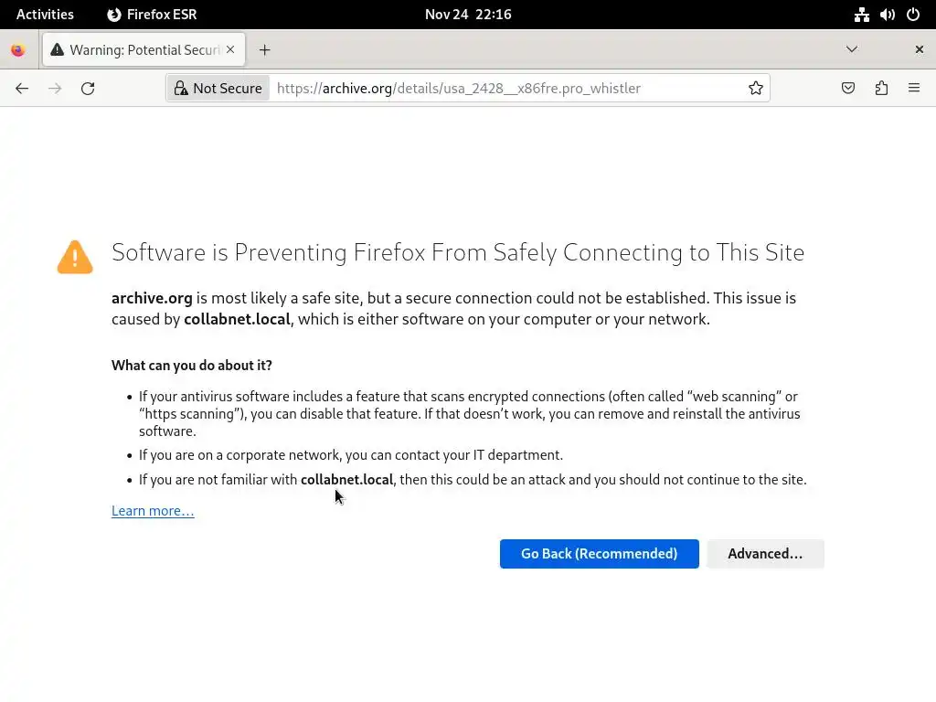Expand the Advanced… error details

(765, 553)
